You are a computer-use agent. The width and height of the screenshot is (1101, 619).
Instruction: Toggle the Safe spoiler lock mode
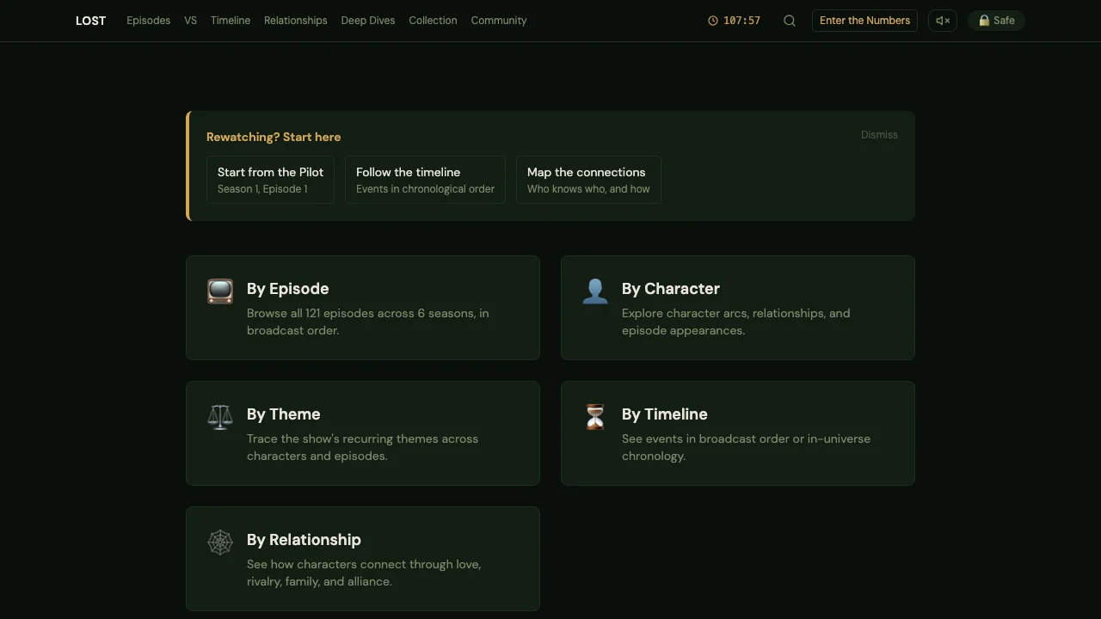pos(996,21)
